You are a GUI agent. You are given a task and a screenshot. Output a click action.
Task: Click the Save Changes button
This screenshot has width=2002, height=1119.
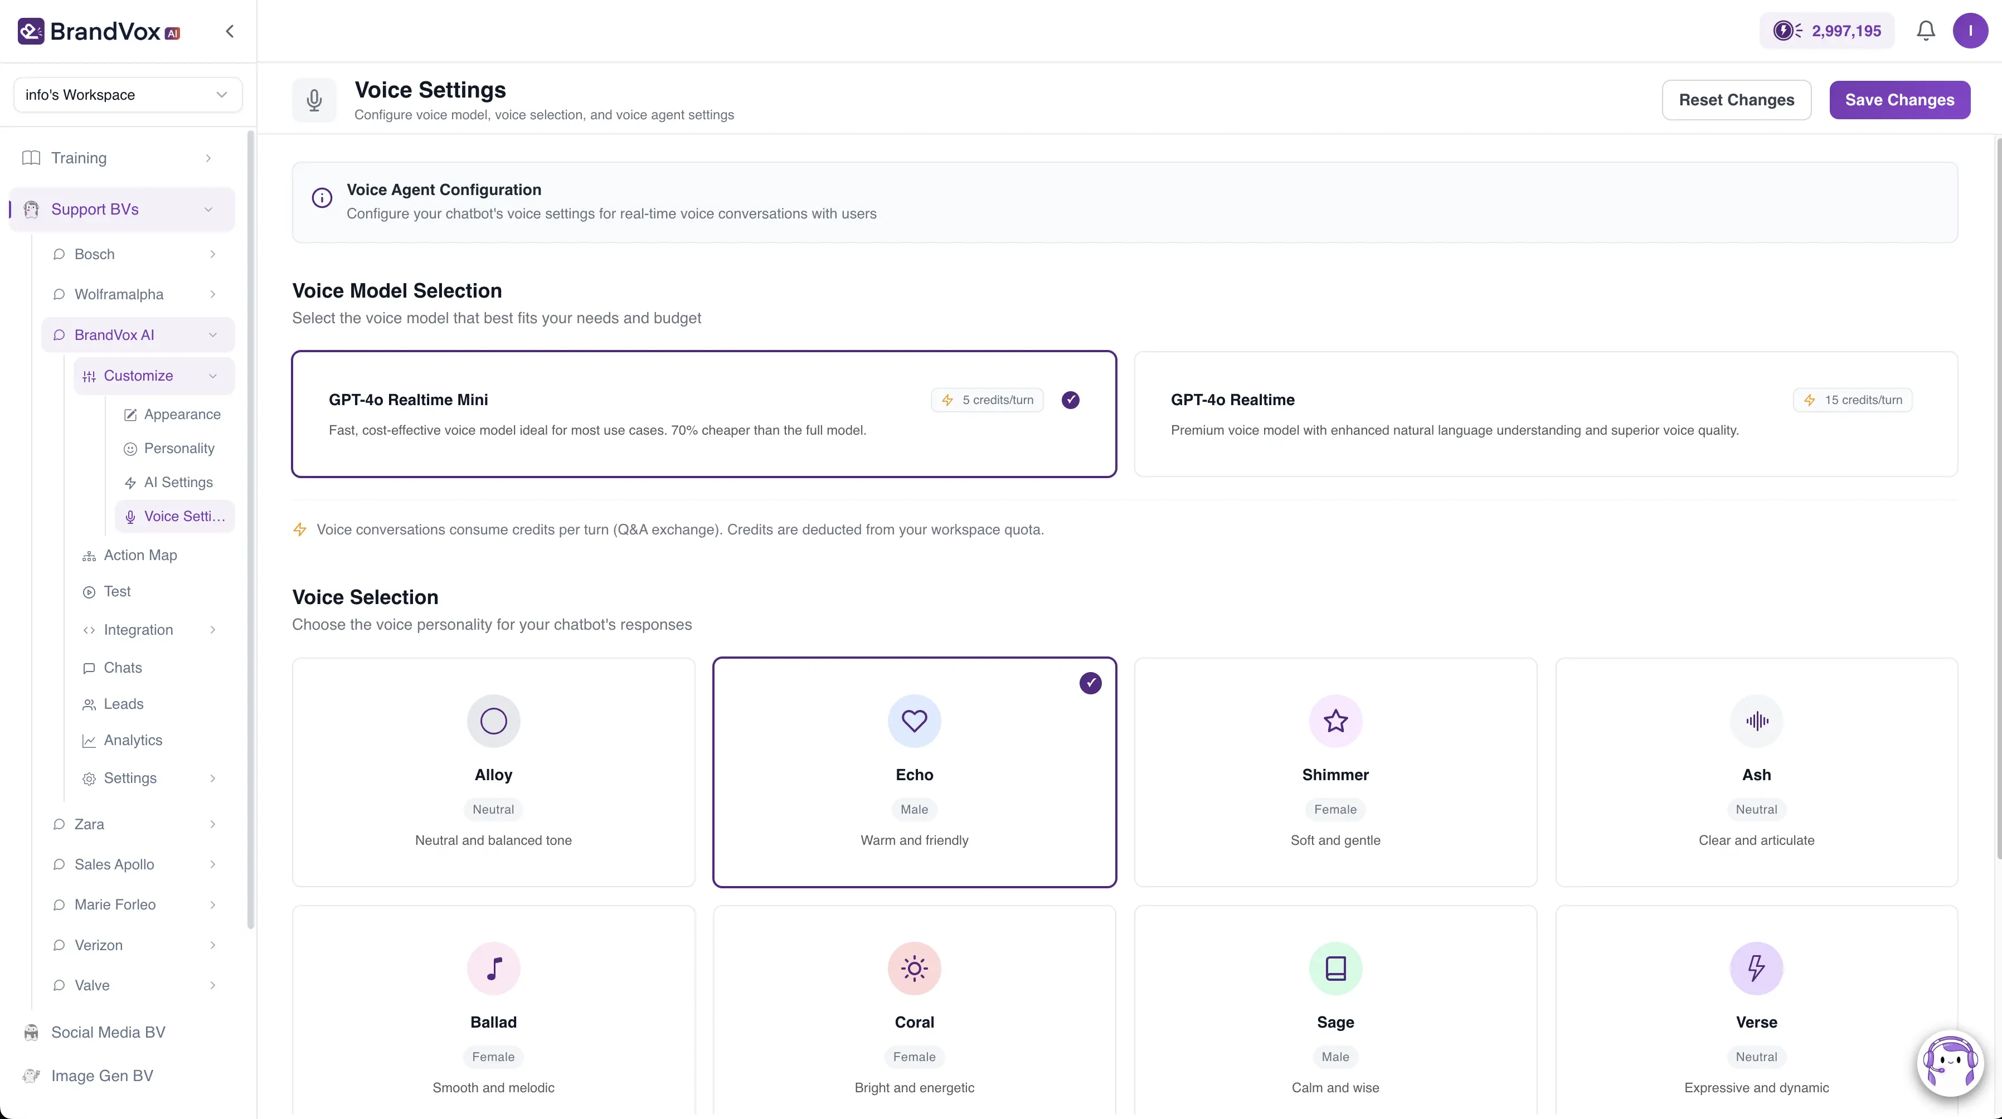(x=1899, y=100)
